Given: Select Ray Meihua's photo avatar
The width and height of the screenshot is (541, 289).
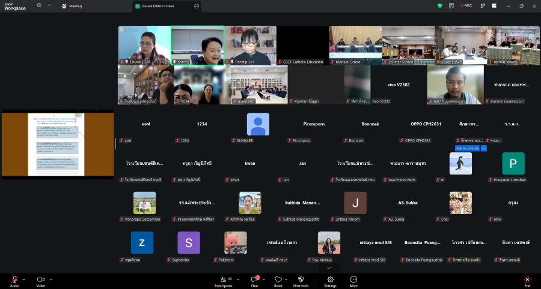Looking at the screenshot, I should point(329,243).
